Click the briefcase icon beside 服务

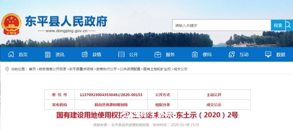point(158,54)
